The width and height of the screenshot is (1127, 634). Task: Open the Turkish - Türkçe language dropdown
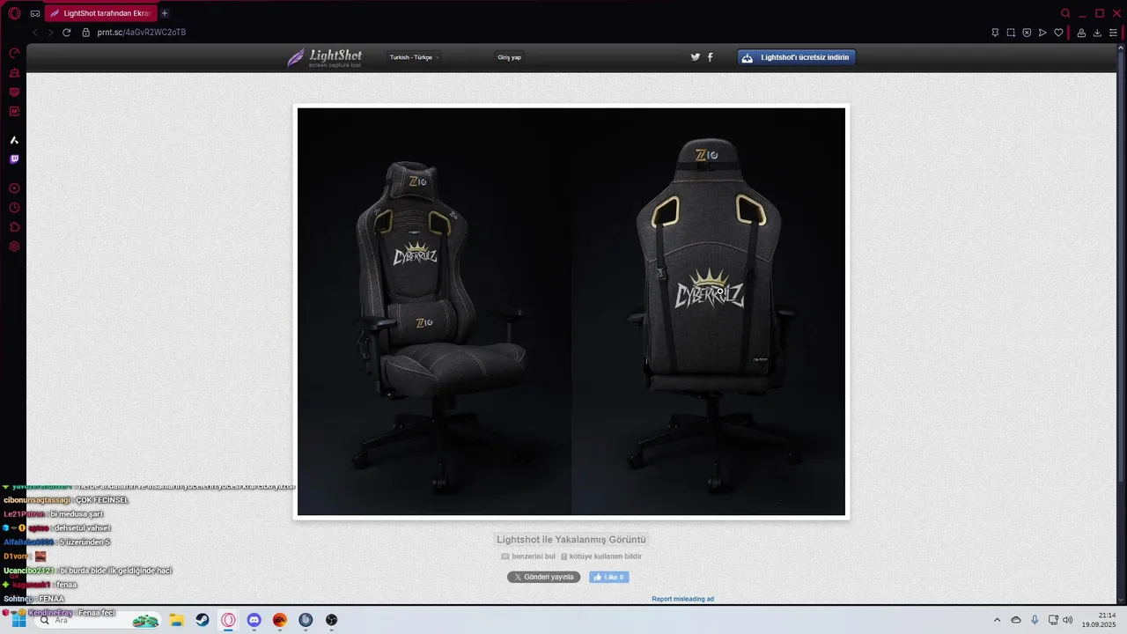tap(414, 57)
